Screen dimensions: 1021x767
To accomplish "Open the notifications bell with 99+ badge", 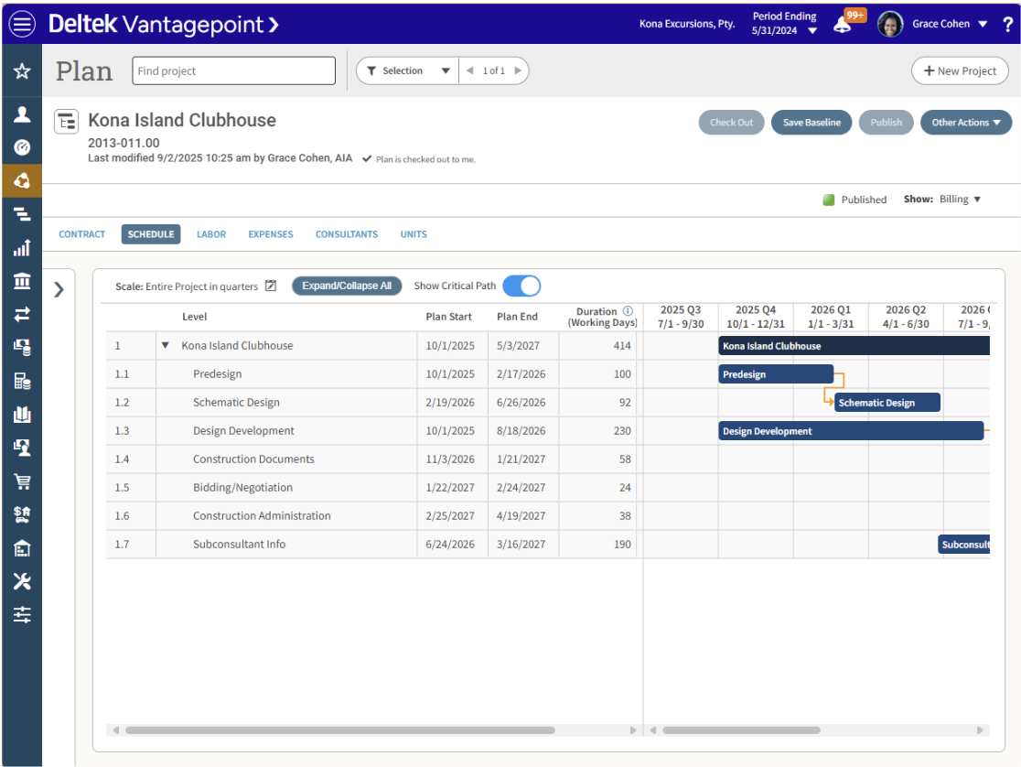I will click(840, 24).
